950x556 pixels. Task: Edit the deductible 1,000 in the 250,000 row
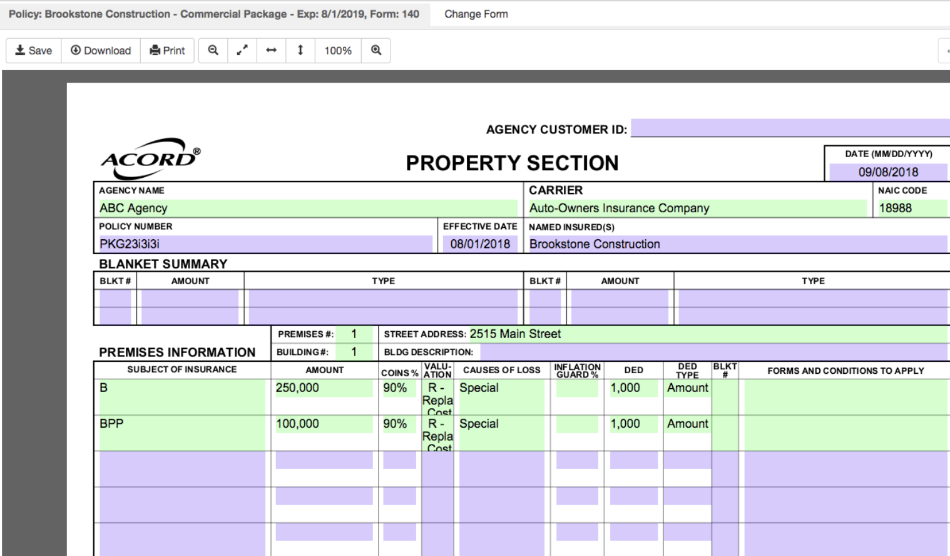click(x=634, y=388)
